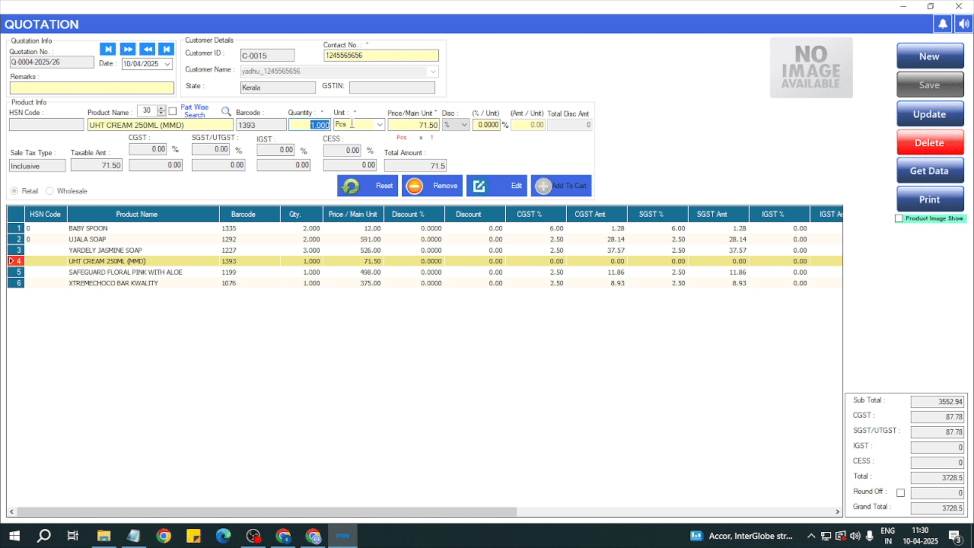Click the notification bell icon
This screenshot has height=548, width=974.
pyautogui.click(x=942, y=24)
